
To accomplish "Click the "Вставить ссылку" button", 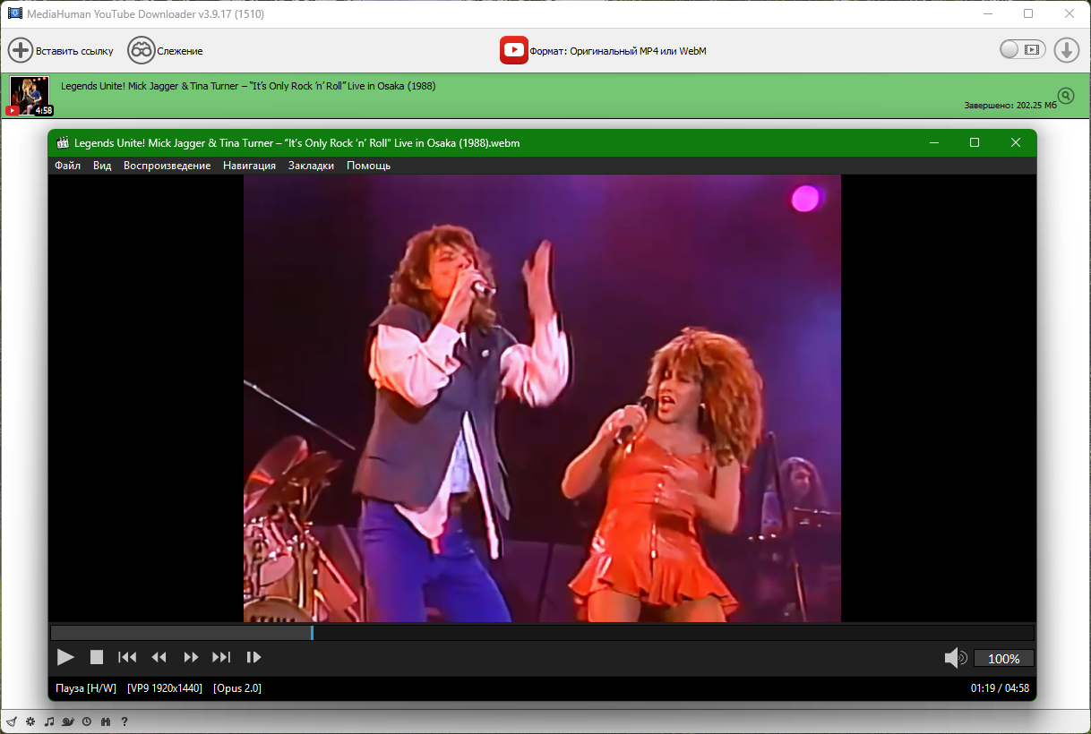I will pyautogui.click(x=61, y=51).
